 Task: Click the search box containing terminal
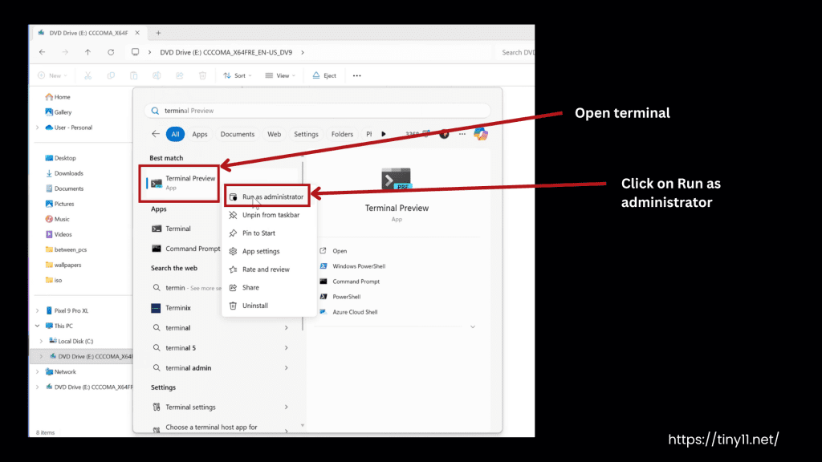point(321,111)
